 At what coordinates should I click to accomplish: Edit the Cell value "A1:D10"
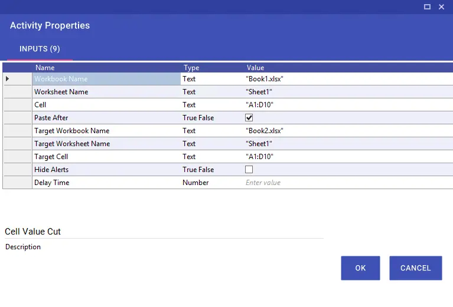pos(348,105)
